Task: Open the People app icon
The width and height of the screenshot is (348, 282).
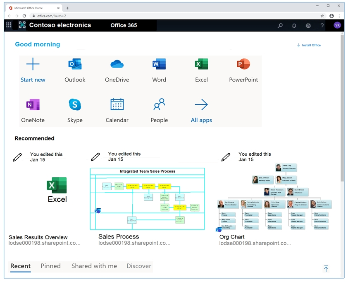Action: coord(159,105)
